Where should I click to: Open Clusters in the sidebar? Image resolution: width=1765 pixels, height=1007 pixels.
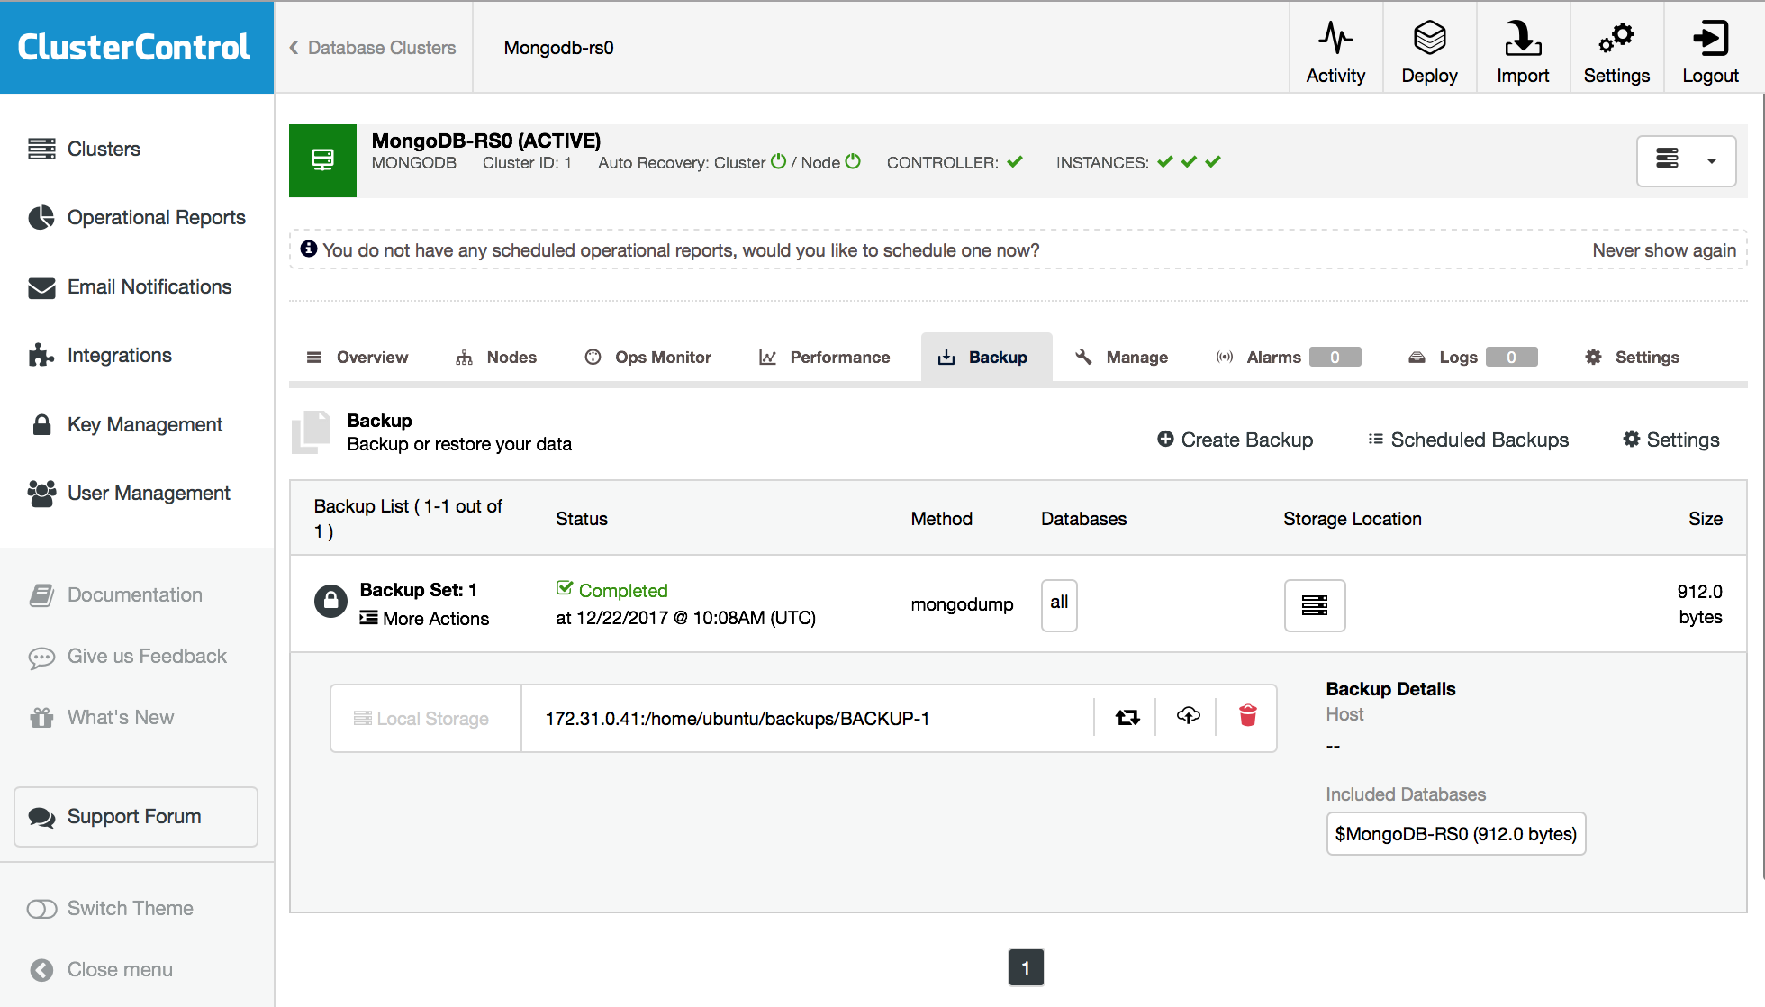[84, 149]
